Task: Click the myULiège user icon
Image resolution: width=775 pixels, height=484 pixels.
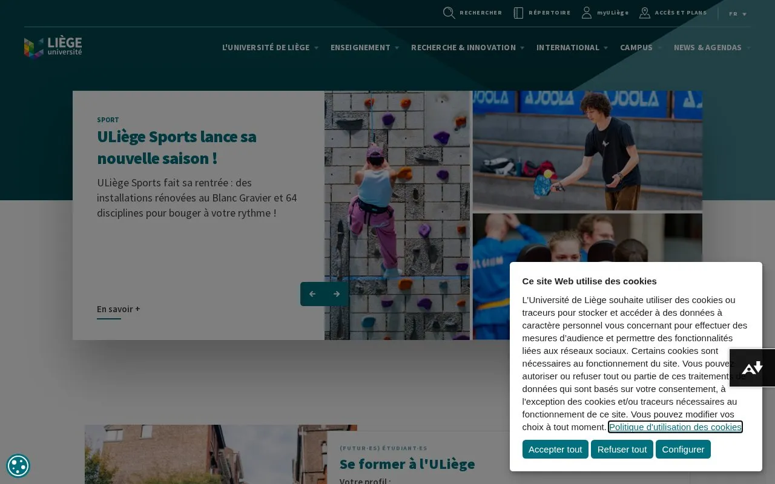Action: [x=587, y=13]
